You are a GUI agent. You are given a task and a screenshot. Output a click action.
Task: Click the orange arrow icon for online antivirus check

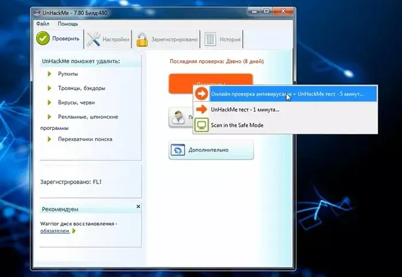[x=202, y=93]
